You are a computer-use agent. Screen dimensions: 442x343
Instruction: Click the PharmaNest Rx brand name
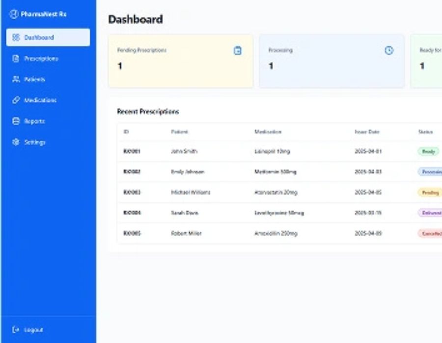pyautogui.click(x=44, y=14)
